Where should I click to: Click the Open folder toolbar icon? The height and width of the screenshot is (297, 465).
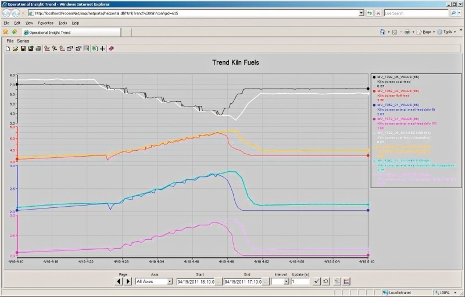[16, 48]
